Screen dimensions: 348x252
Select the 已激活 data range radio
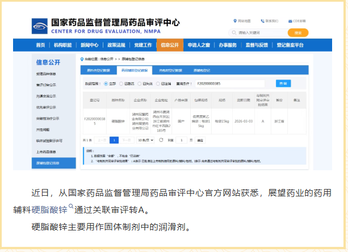tap(123, 83)
